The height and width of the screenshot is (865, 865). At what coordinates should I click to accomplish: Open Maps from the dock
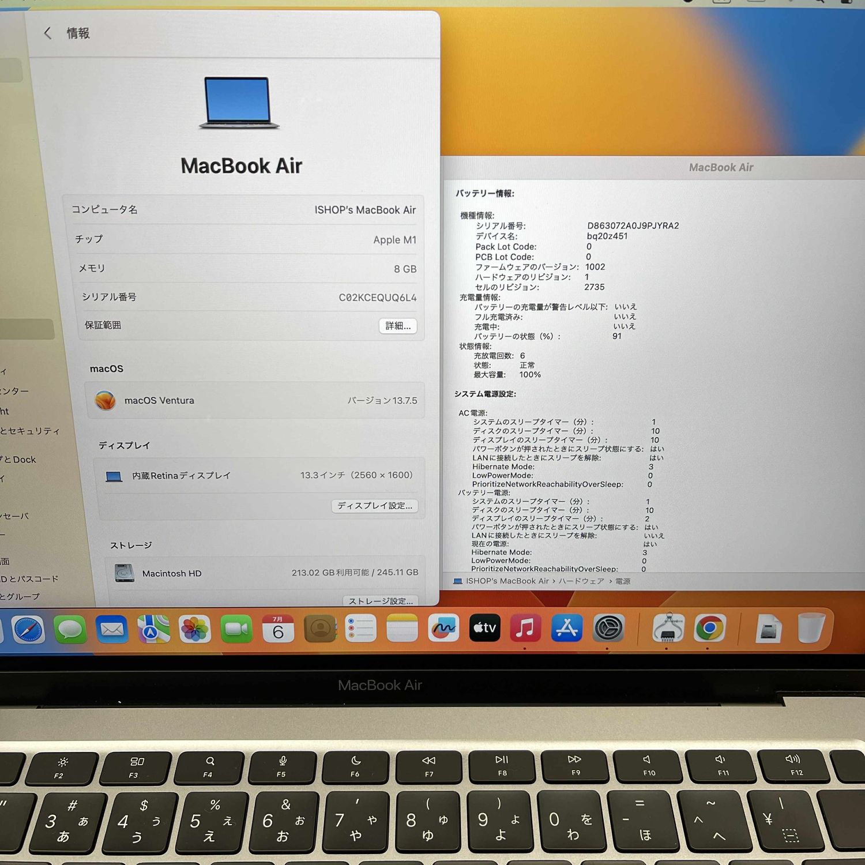153,629
